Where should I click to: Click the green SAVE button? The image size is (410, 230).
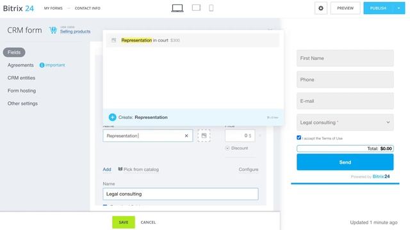(x=124, y=222)
